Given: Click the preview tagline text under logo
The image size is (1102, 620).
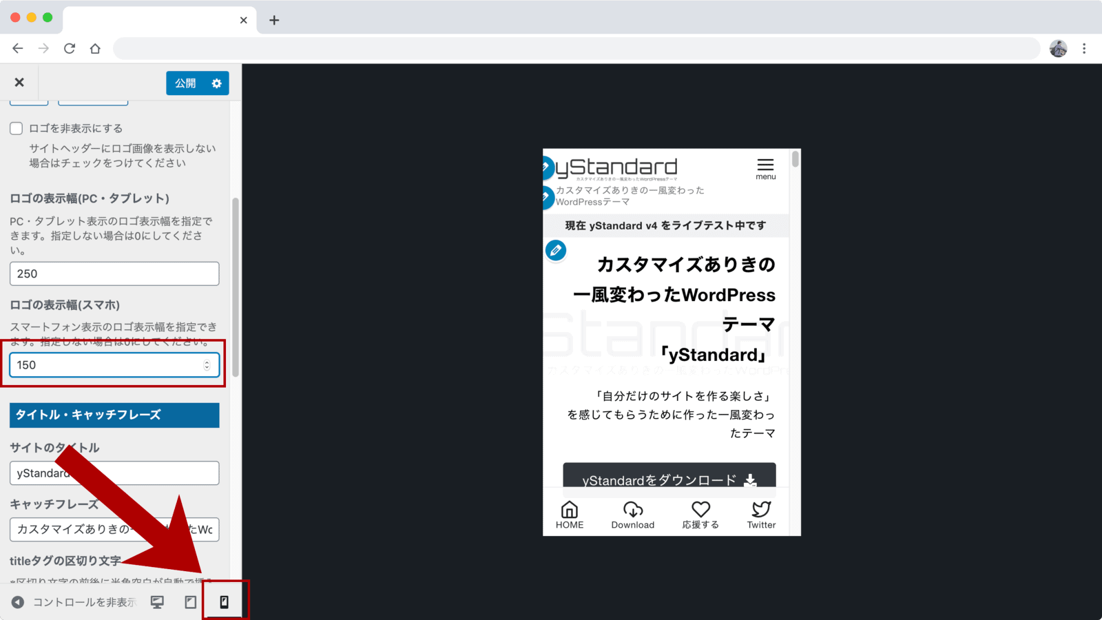Looking at the screenshot, I should [x=630, y=196].
